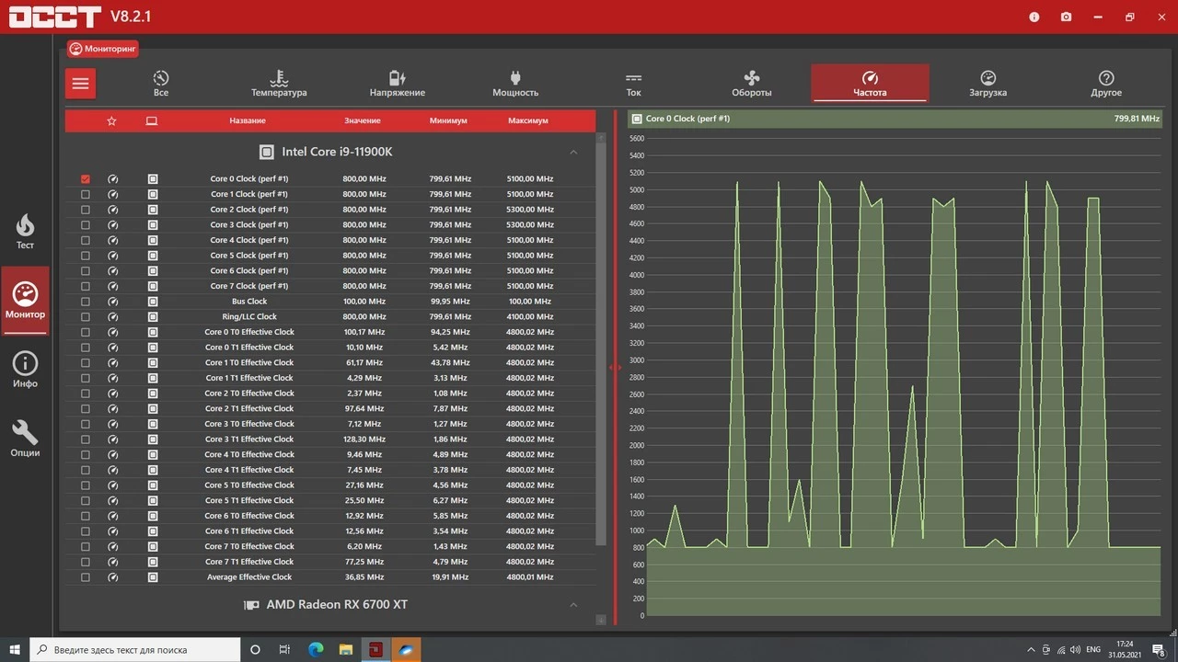1178x662 pixels.
Task: Check the Core 5 Clock checkbox
Action: pos(86,256)
